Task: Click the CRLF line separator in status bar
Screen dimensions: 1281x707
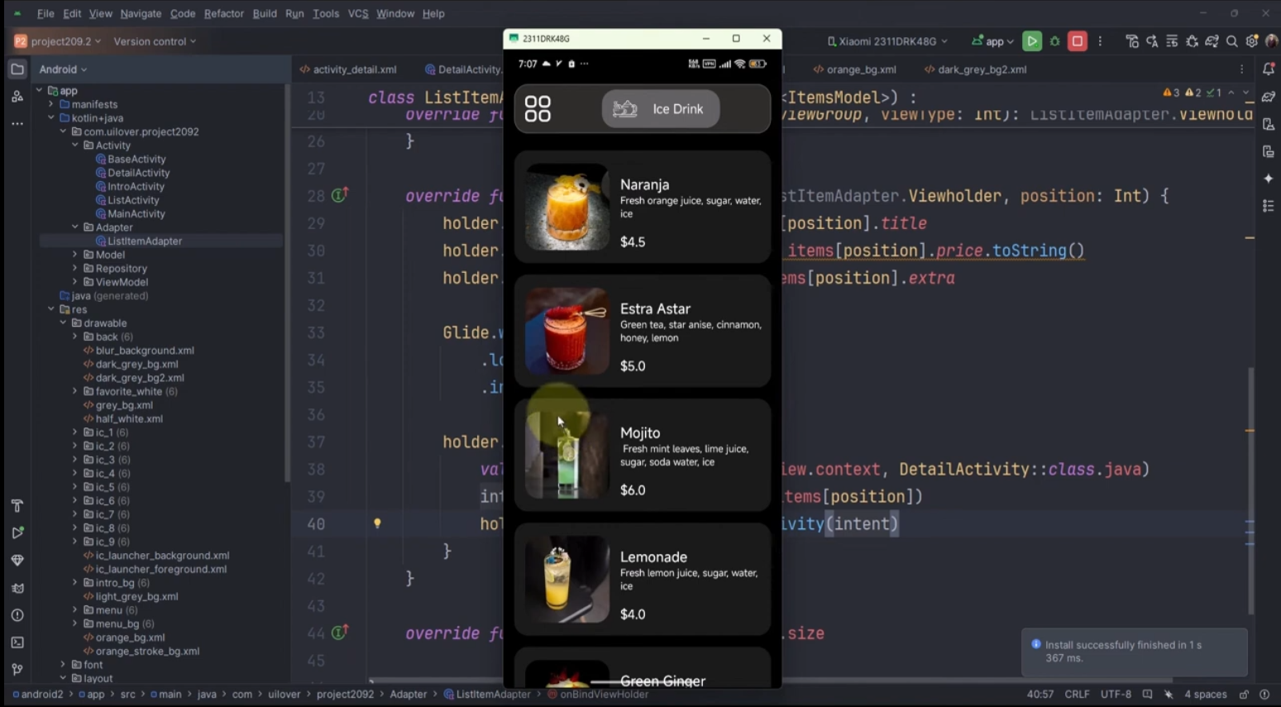Action: point(1077,695)
